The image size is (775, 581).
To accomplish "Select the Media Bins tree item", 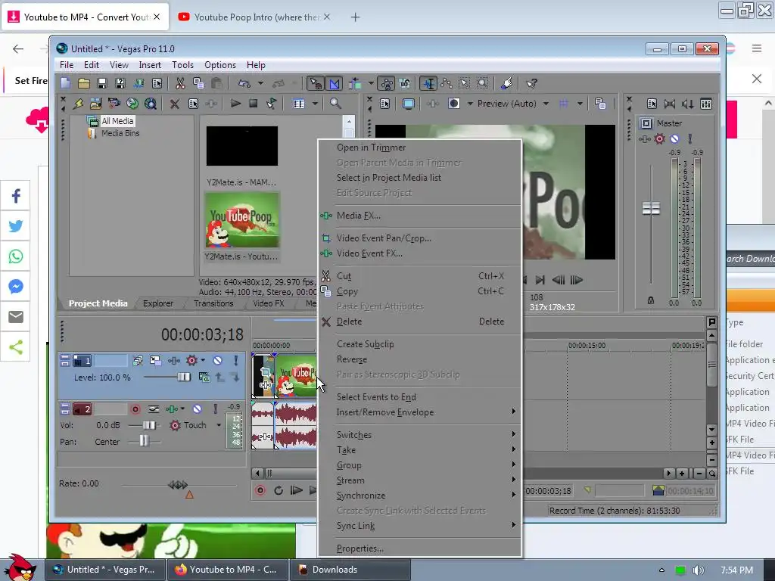I will point(120,133).
